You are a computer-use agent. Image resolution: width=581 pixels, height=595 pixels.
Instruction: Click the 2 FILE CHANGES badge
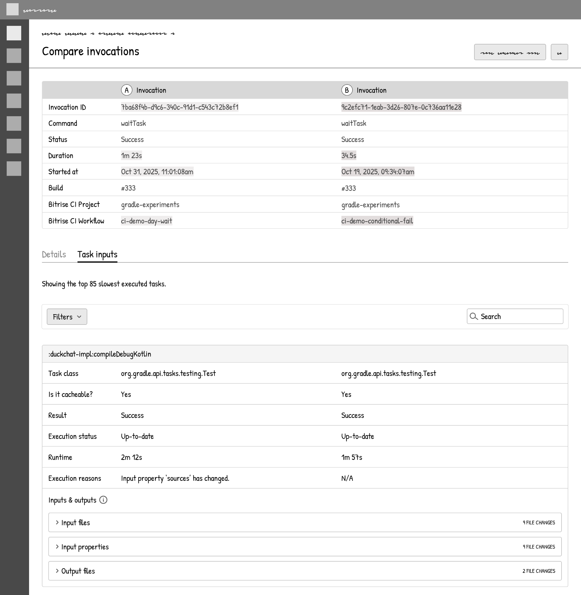point(539,571)
